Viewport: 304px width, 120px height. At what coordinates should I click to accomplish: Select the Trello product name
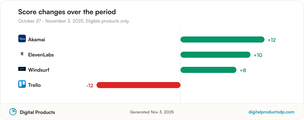tap(34, 85)
